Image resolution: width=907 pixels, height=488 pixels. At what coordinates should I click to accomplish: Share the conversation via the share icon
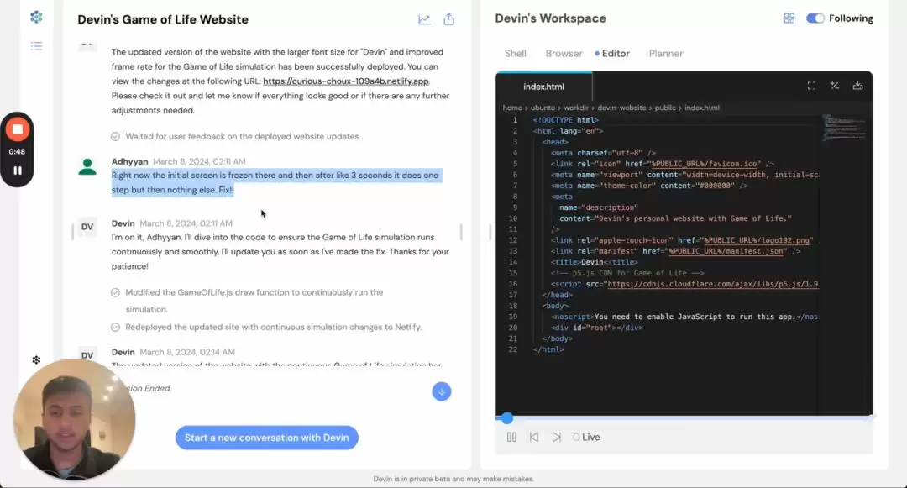(x=448, y=19)
